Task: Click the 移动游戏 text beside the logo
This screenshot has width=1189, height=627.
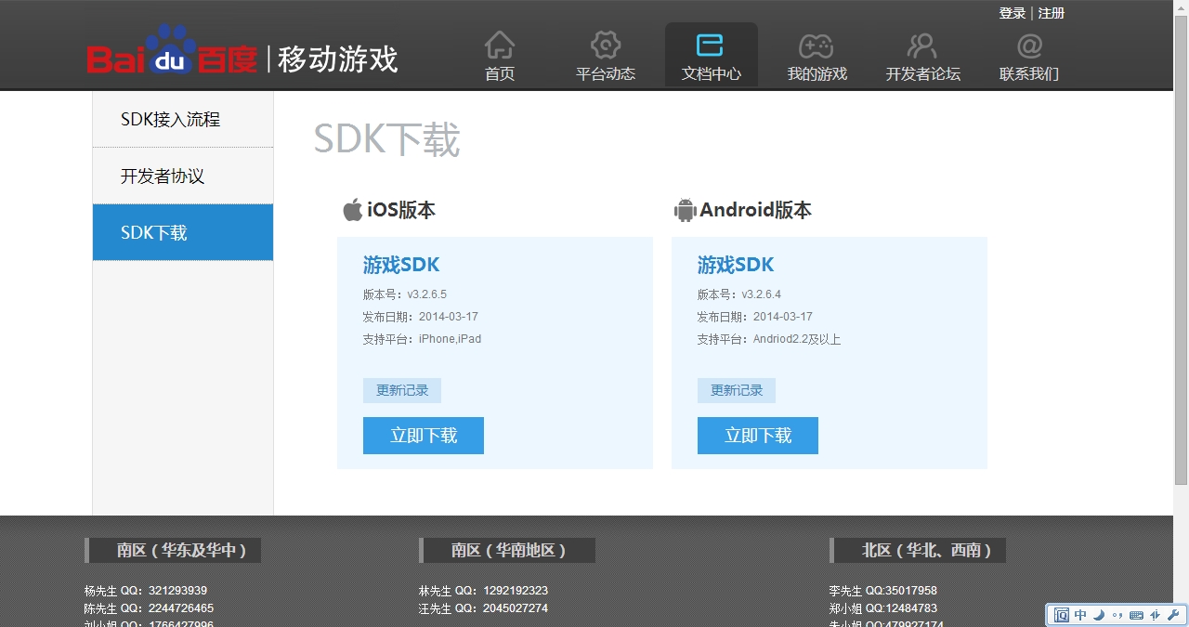Action: point(338,59)
